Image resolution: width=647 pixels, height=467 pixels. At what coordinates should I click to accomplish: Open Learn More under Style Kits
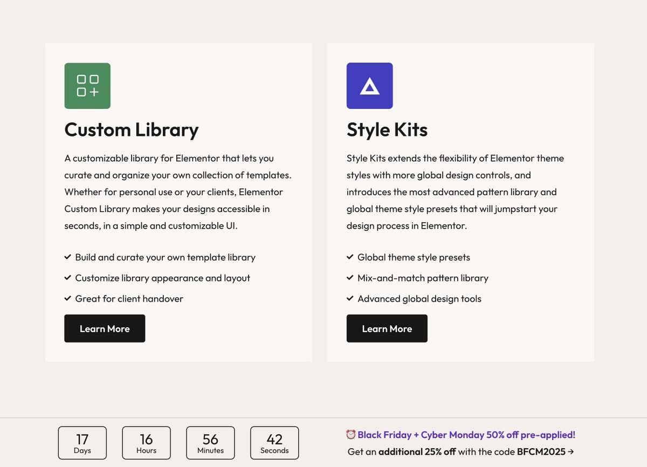[x=387, y=328]
